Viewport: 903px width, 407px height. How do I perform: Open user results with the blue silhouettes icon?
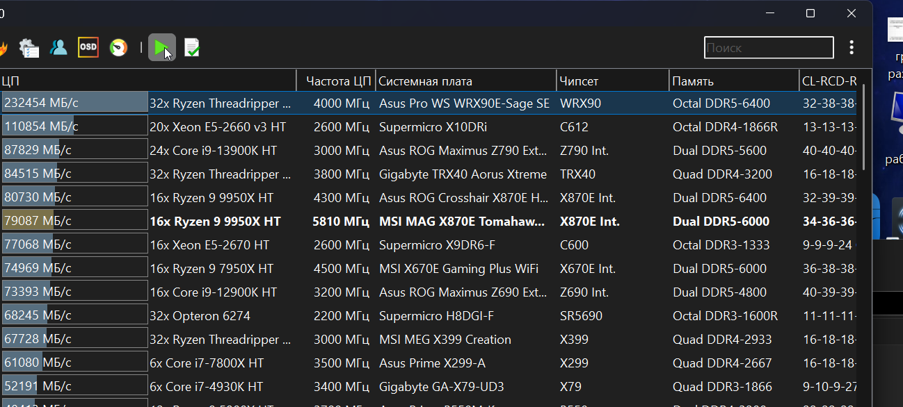pyautogui.click(x=58, y=47)
